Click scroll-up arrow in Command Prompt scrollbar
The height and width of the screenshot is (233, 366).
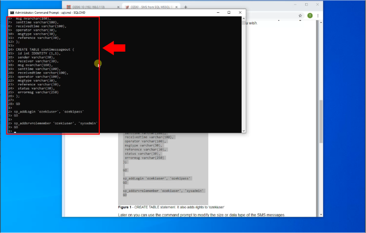pos(244,18)
